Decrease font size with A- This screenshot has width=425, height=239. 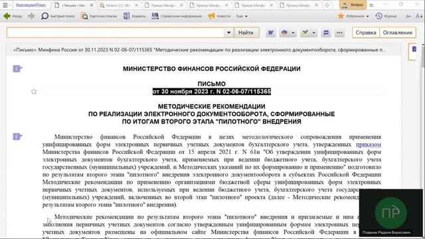[408, 17]
